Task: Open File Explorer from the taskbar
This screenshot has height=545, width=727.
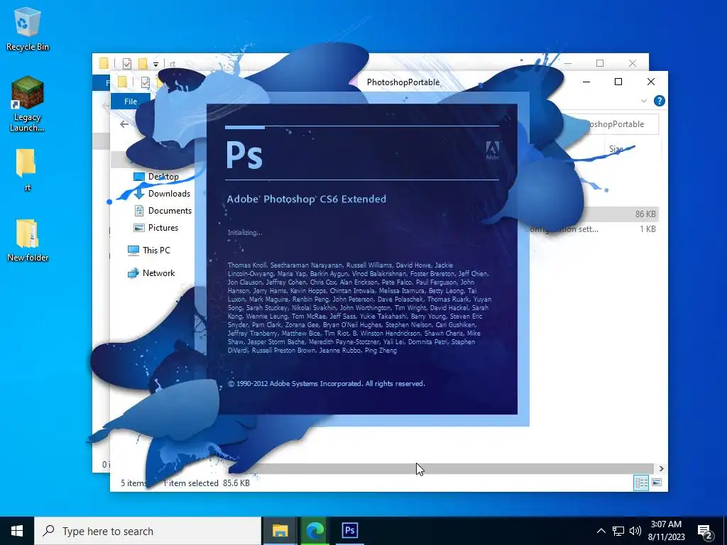Action: 280,531
